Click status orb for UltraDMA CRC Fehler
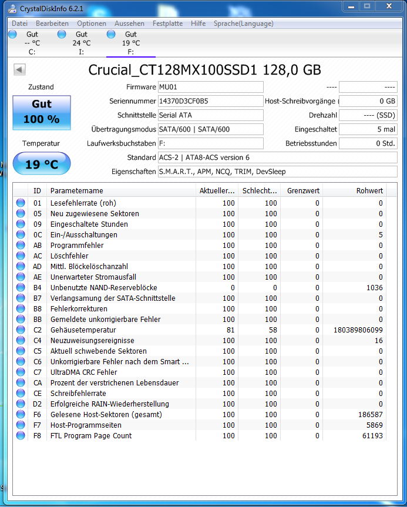 pyautogui.click(x=21, y=372)
